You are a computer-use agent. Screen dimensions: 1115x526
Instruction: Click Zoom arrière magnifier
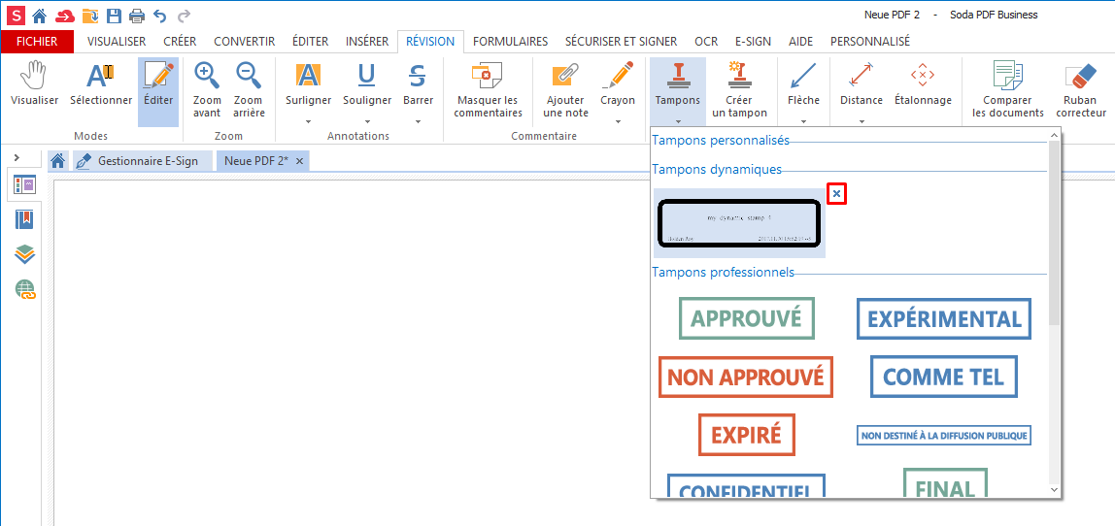click(249, 89)
